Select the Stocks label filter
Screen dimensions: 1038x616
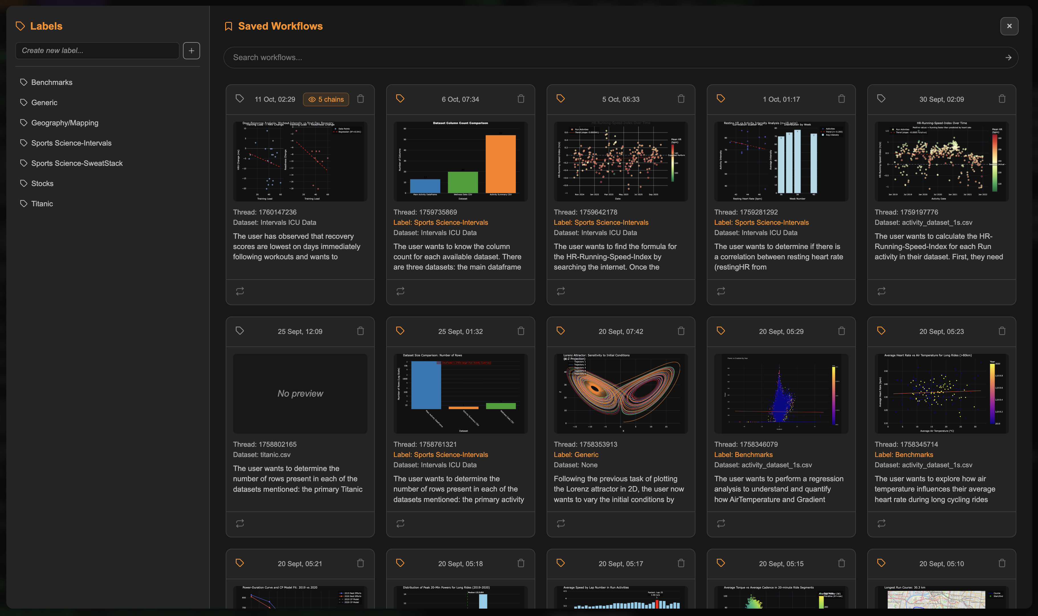point(42,183)
